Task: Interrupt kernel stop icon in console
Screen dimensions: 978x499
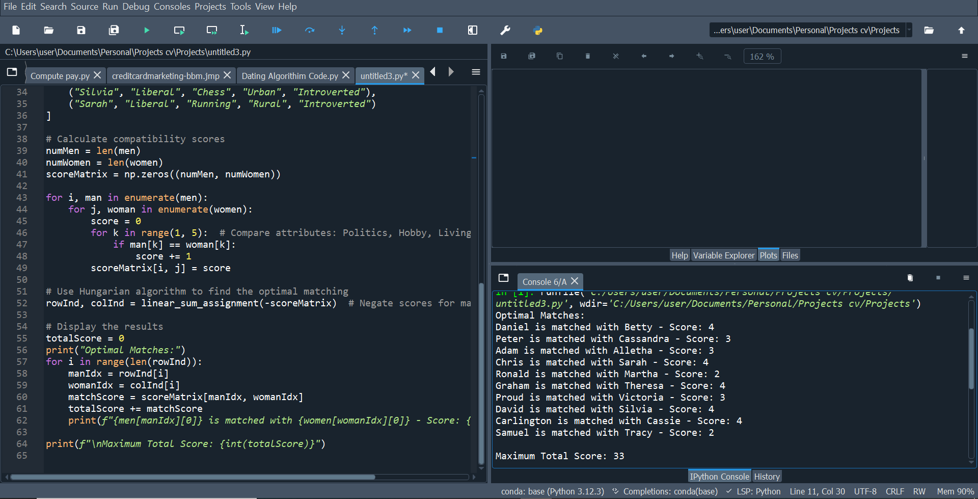Action: click(938, 278)
